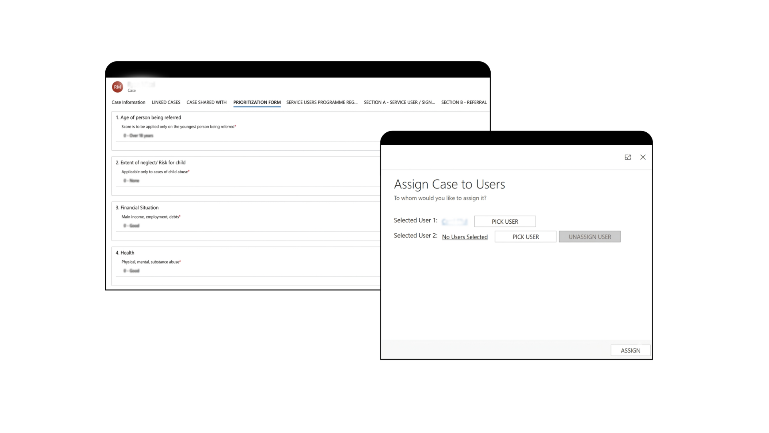The height and width of the screenshot is (433, 769).
Task: Click the 'Case' label under record name
Action: pyautogui.click(x=131, y=91)
